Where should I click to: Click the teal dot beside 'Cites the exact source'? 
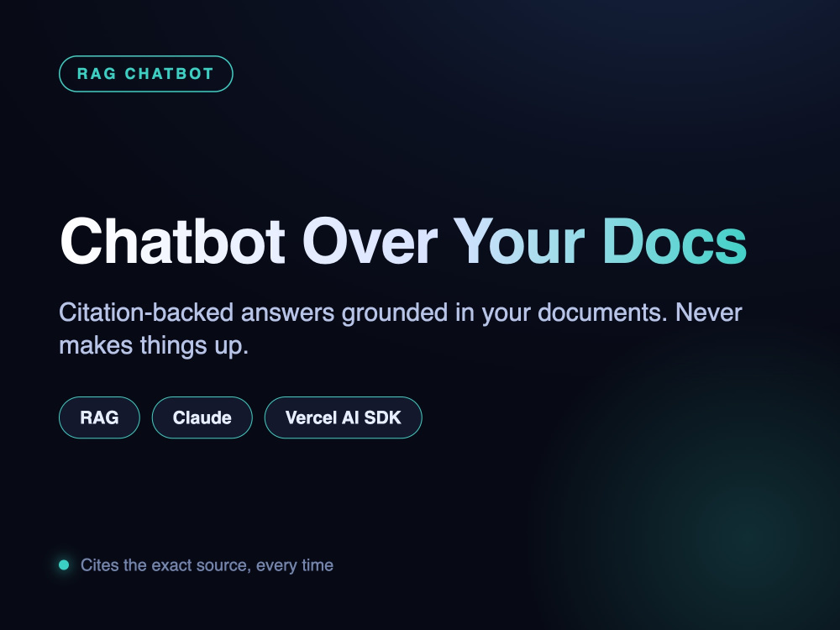pyautogui.click(x=64, y=565)
